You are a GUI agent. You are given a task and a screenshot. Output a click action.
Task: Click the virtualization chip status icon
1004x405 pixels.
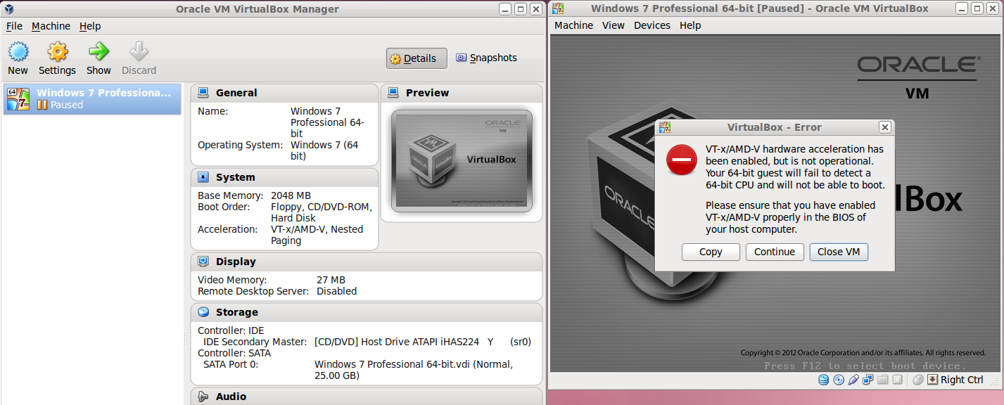[x=897, y=380]
